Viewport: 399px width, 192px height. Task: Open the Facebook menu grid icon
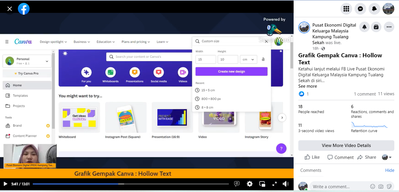click(346, 9)
